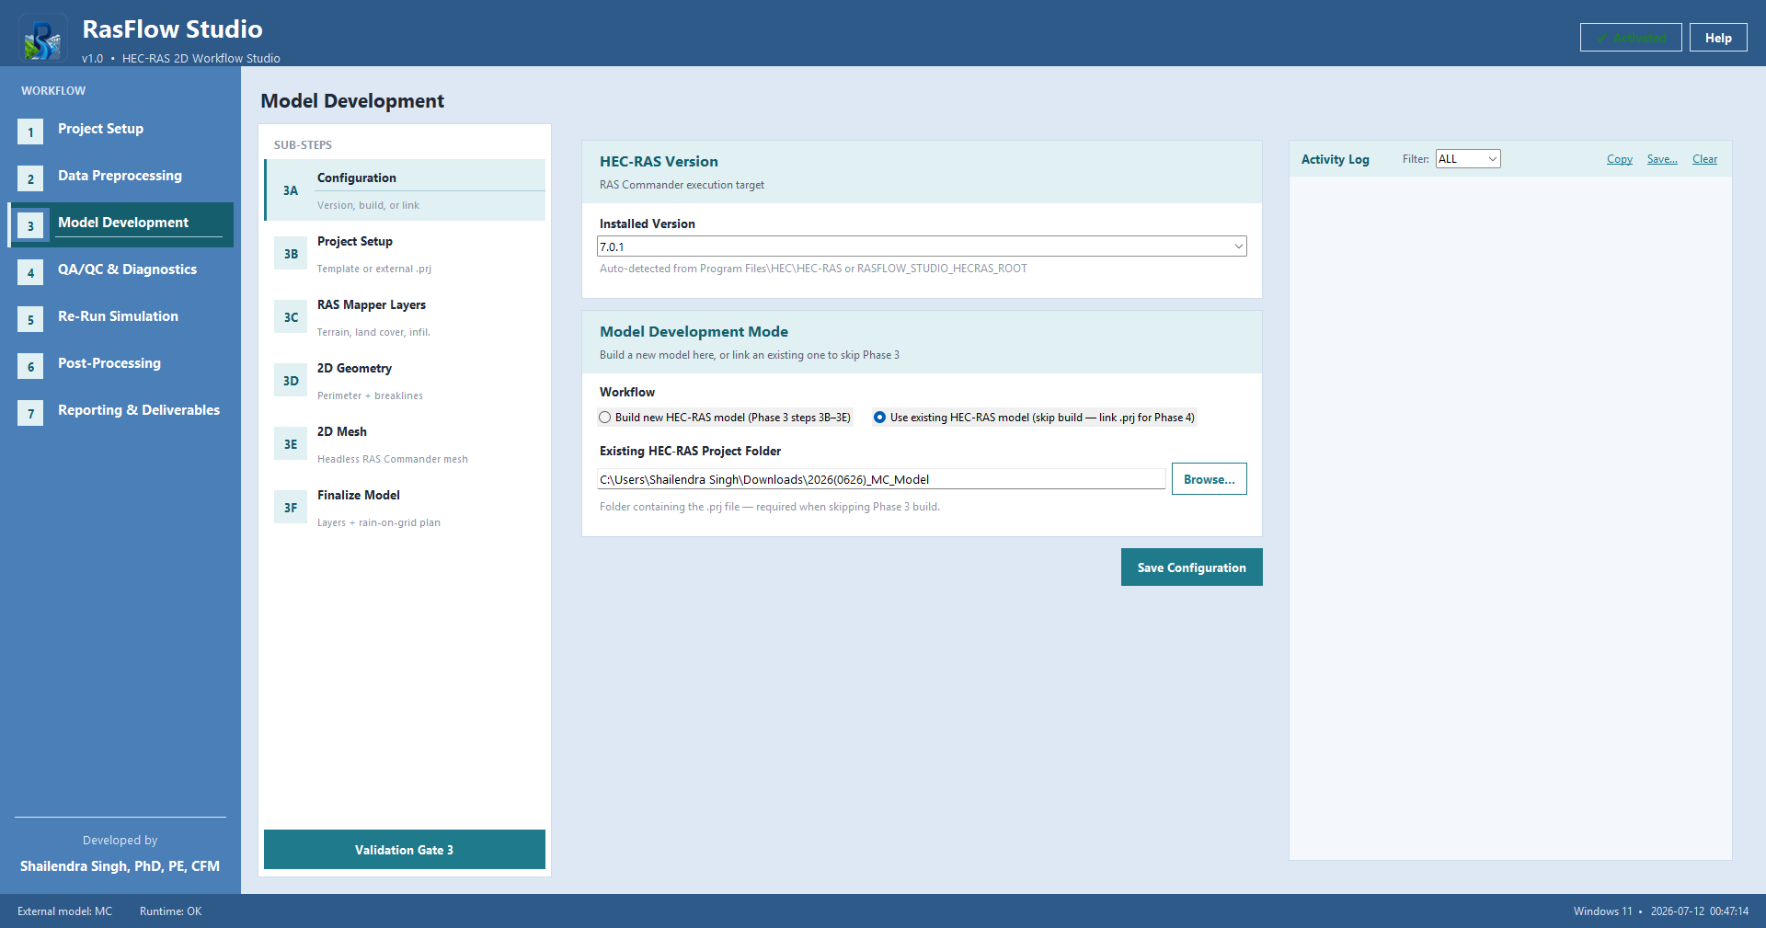
Task: Click the 3F Finalize Model badge
Action: click(291, 508)
